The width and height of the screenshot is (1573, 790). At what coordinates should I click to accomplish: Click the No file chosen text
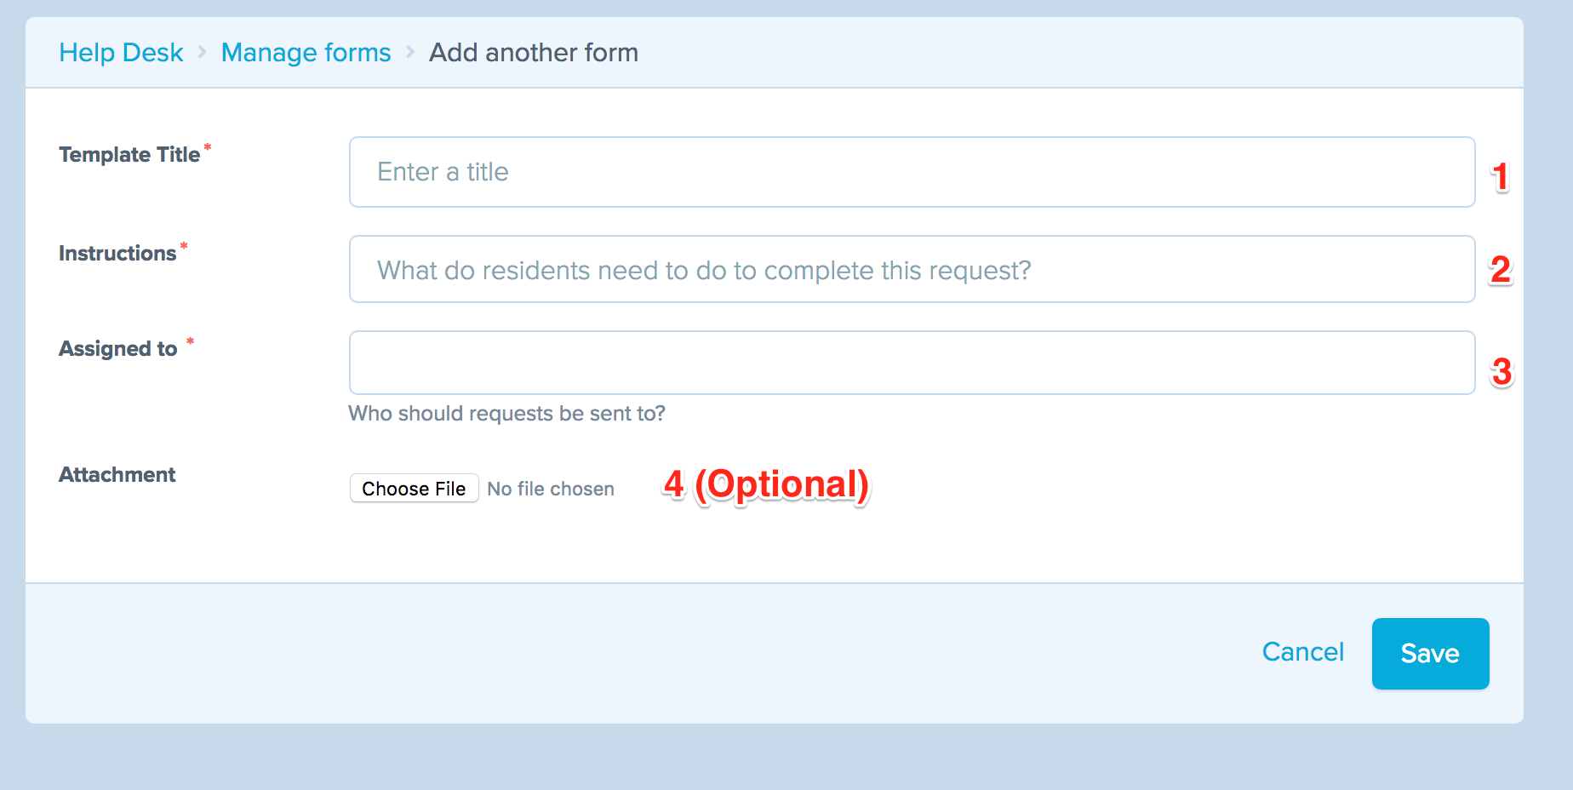pos(551,489)
